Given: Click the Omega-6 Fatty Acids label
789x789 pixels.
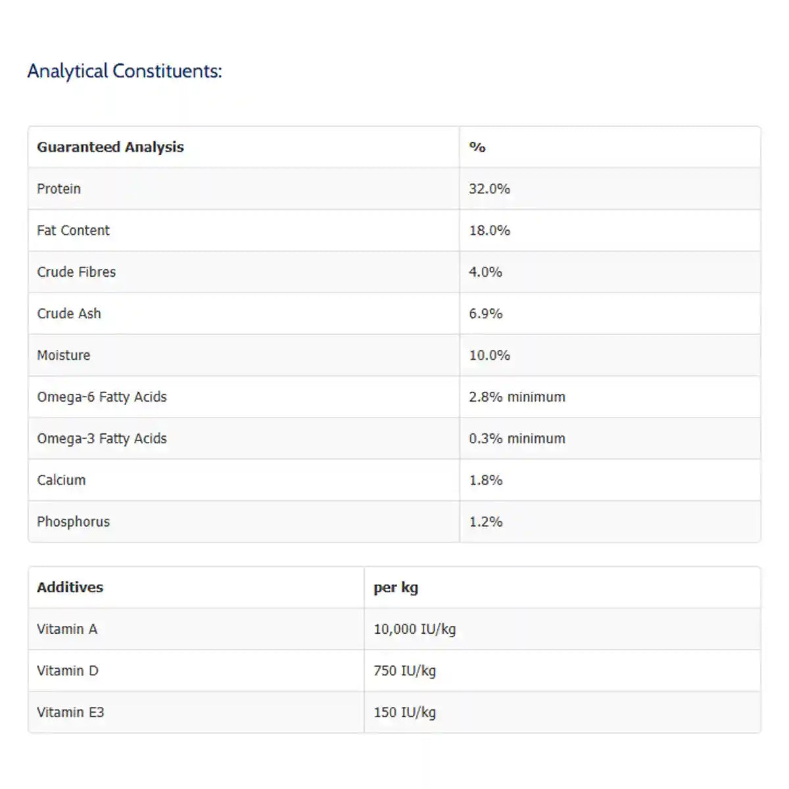Looking at the screenshot, I should click(x=102, y=397).
